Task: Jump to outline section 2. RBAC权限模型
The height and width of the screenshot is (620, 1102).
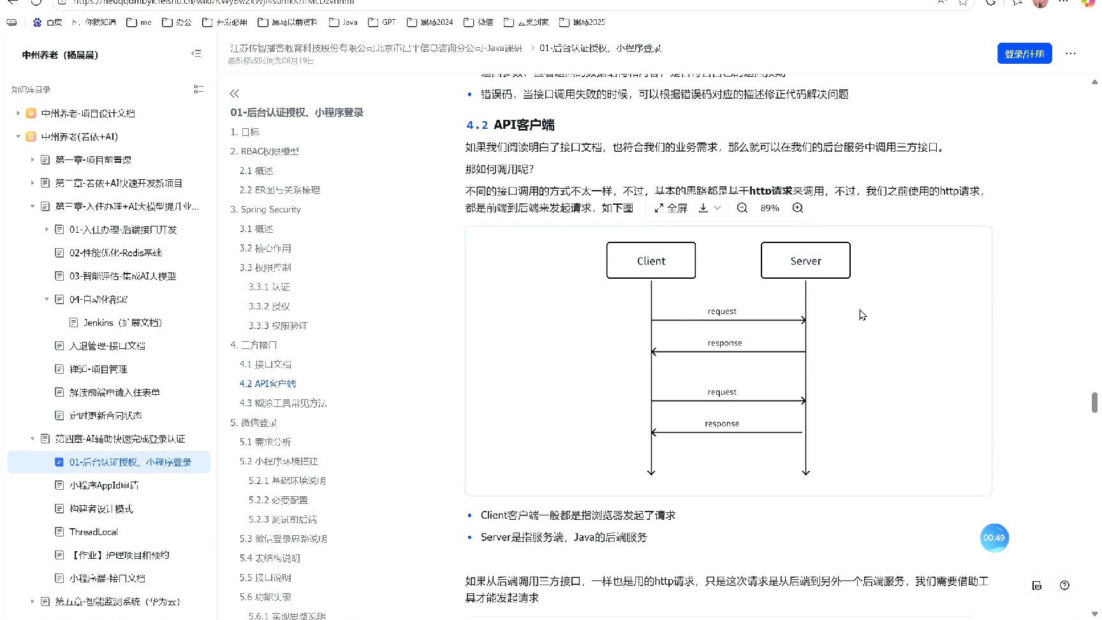Action: pos(265,151)
